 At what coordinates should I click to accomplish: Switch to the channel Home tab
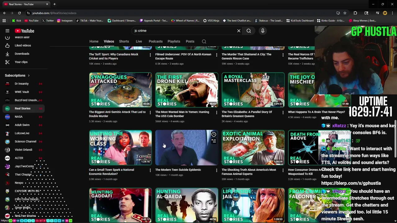94,42
